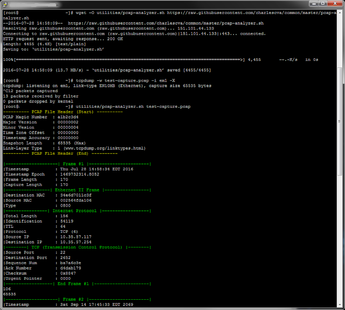
Task: Click 'Length: 4455 (4.4K) [text/plain]' line
Action: (x=44, y=44)
